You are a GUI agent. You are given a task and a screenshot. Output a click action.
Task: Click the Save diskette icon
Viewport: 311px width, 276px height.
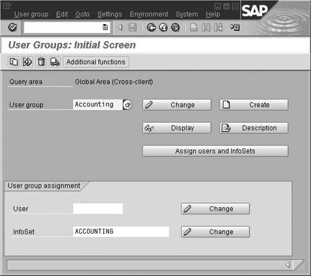click(x=132, y=27)
